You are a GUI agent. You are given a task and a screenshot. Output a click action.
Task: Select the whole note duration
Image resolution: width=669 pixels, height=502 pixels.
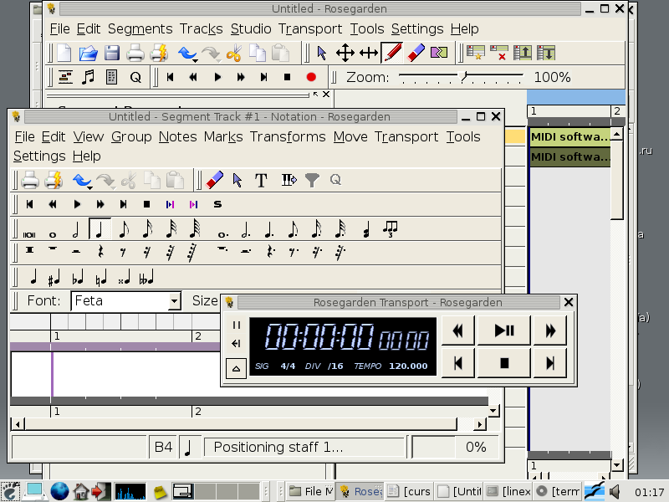(53, 234)
